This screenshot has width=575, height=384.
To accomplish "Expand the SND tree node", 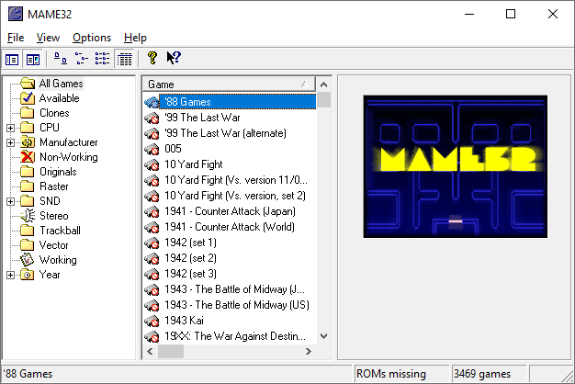I will point(11,201).
